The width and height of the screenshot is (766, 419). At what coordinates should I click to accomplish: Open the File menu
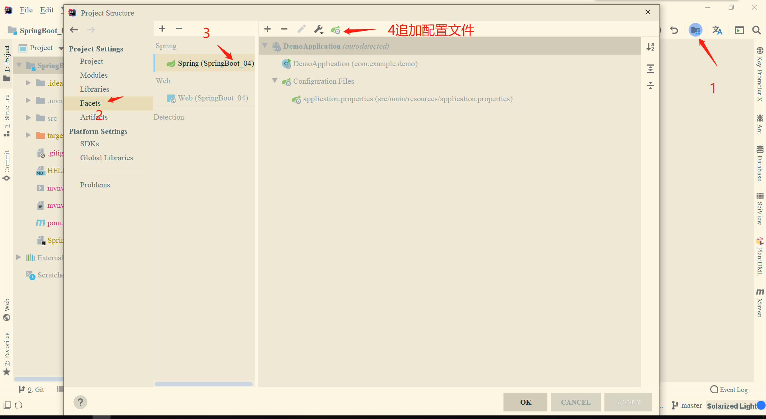(26, 10)
